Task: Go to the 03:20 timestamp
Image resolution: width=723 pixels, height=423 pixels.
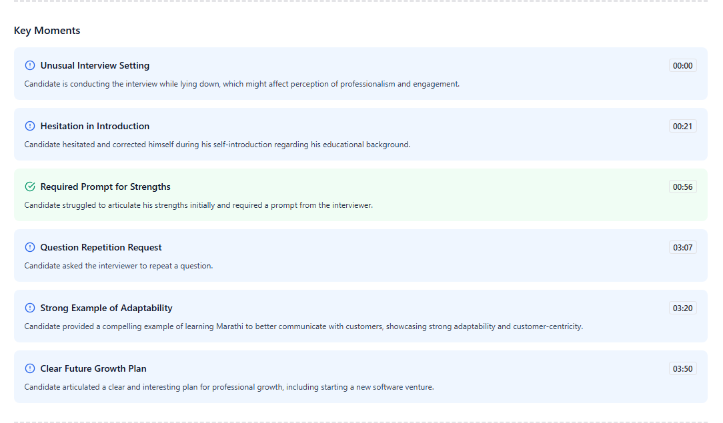Action: tap(682, 308)
